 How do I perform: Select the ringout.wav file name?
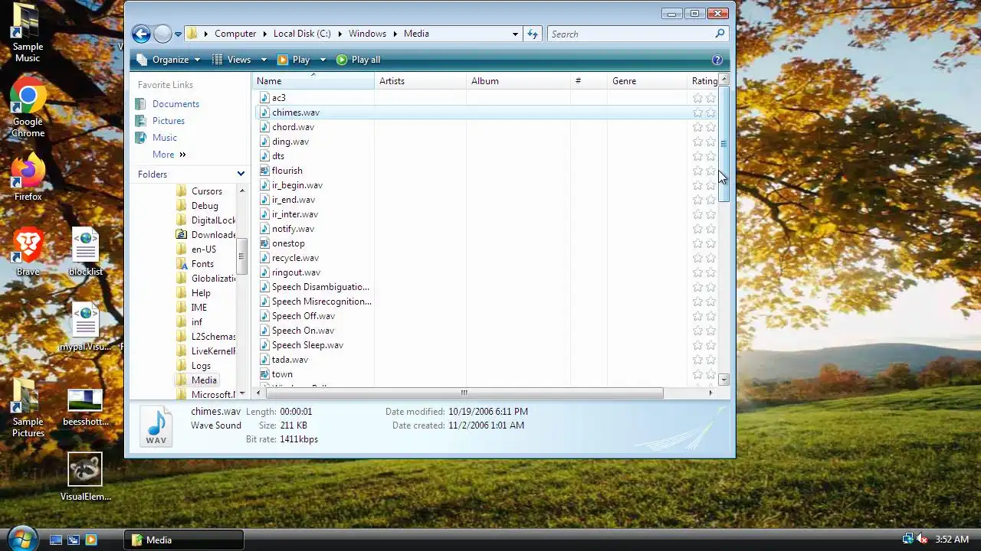296,272
